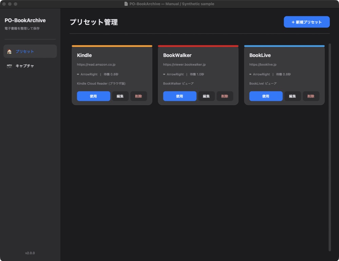Viewport: 339px width, 261px height.
Task: Click the house icon beside プリセット
Action: [9, 51]
